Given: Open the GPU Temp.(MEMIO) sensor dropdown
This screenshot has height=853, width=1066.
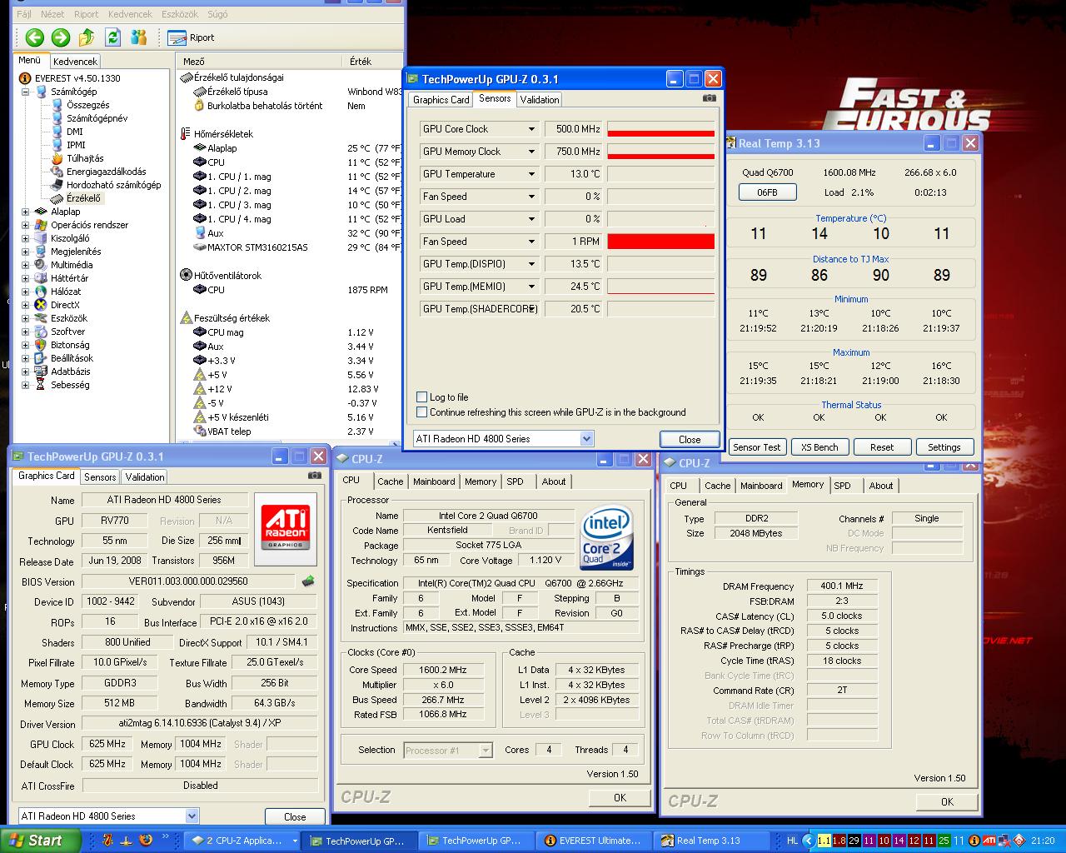Looking at the screenshot, I should pos(531,287).
